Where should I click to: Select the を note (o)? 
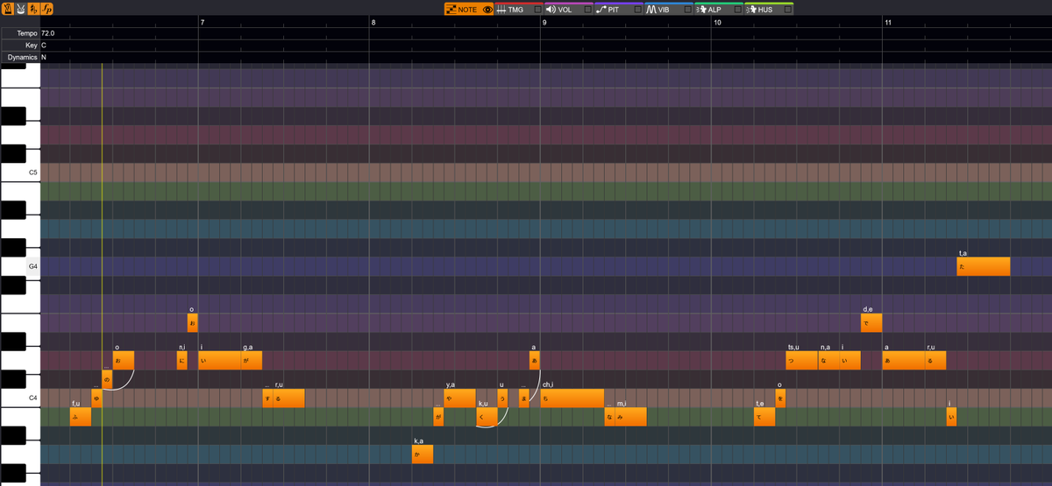[781, 398]
